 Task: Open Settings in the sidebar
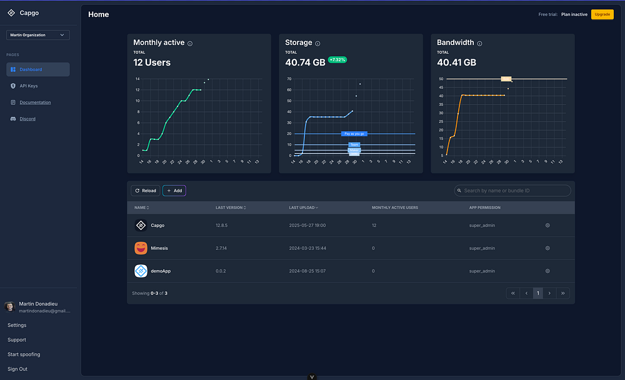point(17,326)
